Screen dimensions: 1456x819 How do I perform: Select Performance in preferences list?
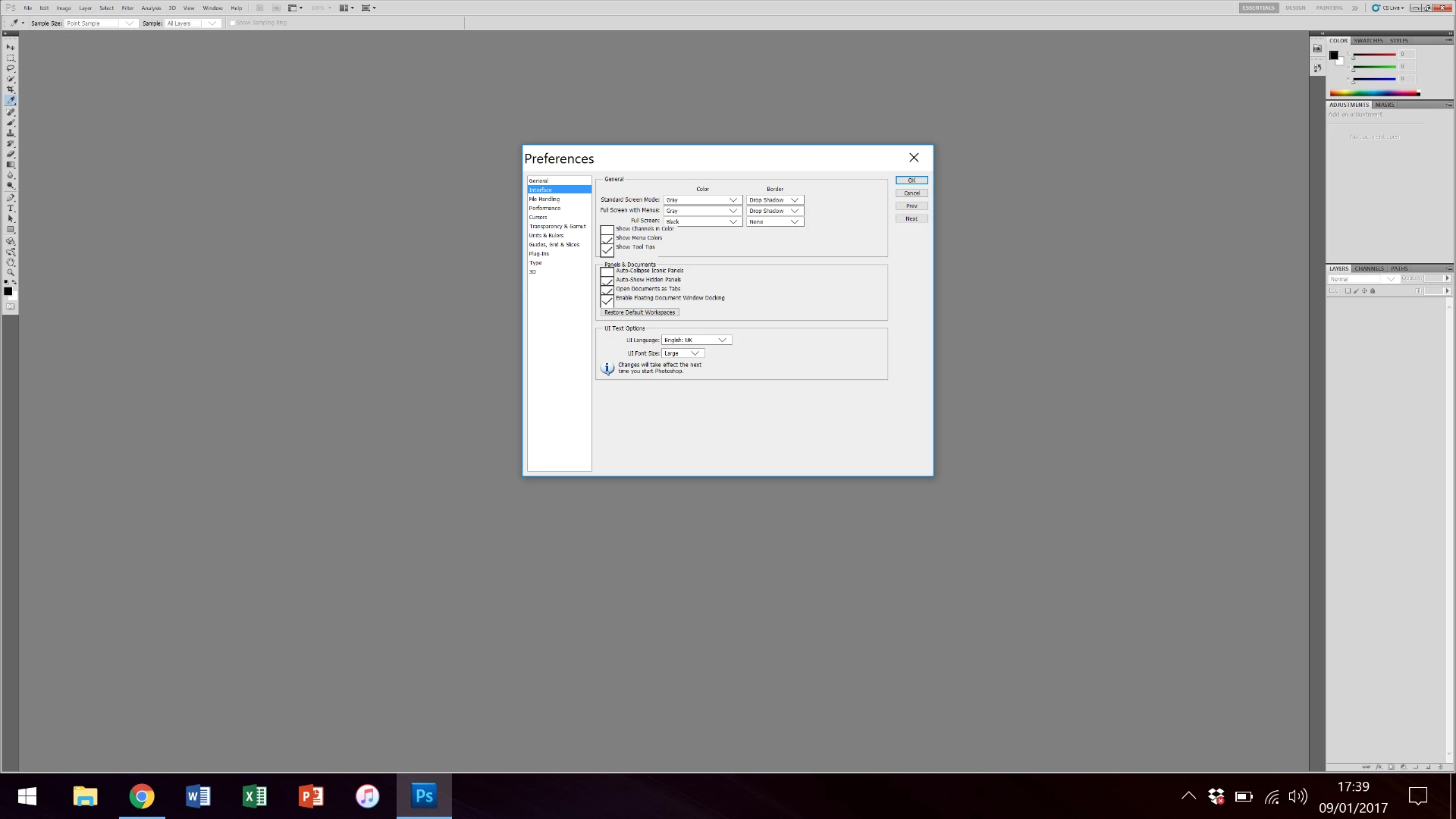tap(544, 209)
